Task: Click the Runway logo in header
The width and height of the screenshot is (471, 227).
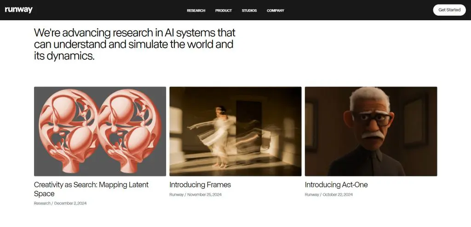Action: [18, 10]
